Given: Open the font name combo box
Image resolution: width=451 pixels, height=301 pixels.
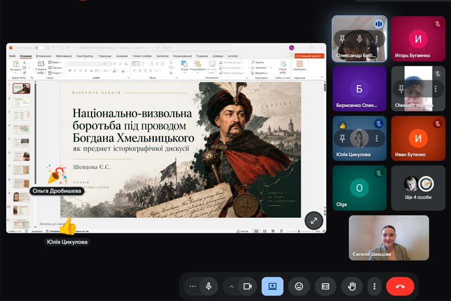Looking at the screenshot, I should (84, 64).
